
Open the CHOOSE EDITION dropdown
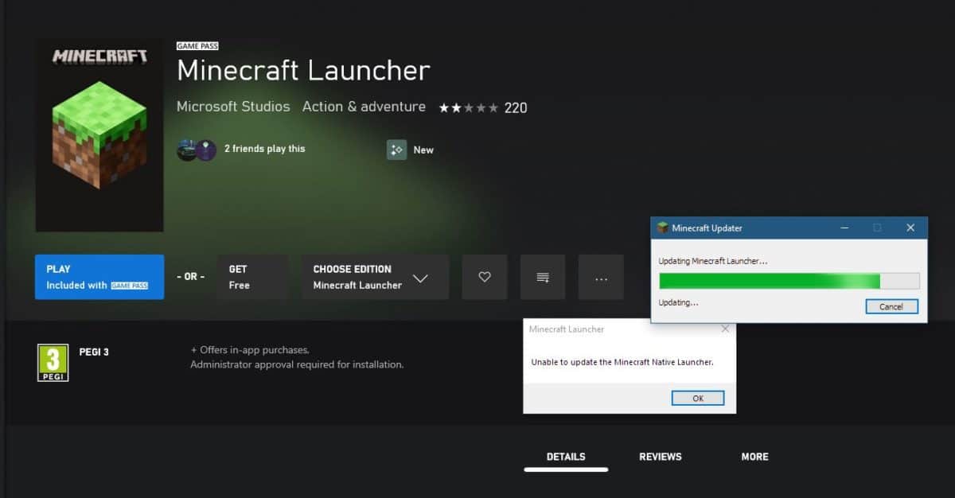[x=375, y=277]
